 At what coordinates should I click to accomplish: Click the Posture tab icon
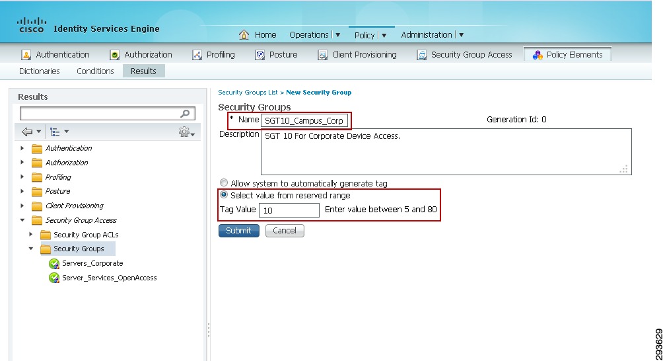[x=260, y=55]
